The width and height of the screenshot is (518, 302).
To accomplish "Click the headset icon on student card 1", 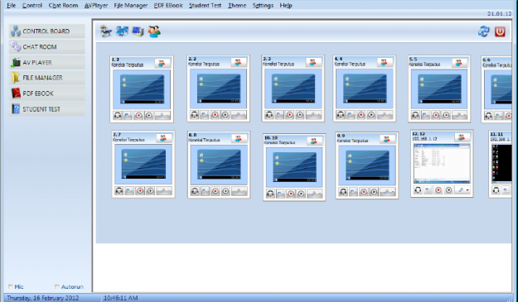I will [118, 115].
